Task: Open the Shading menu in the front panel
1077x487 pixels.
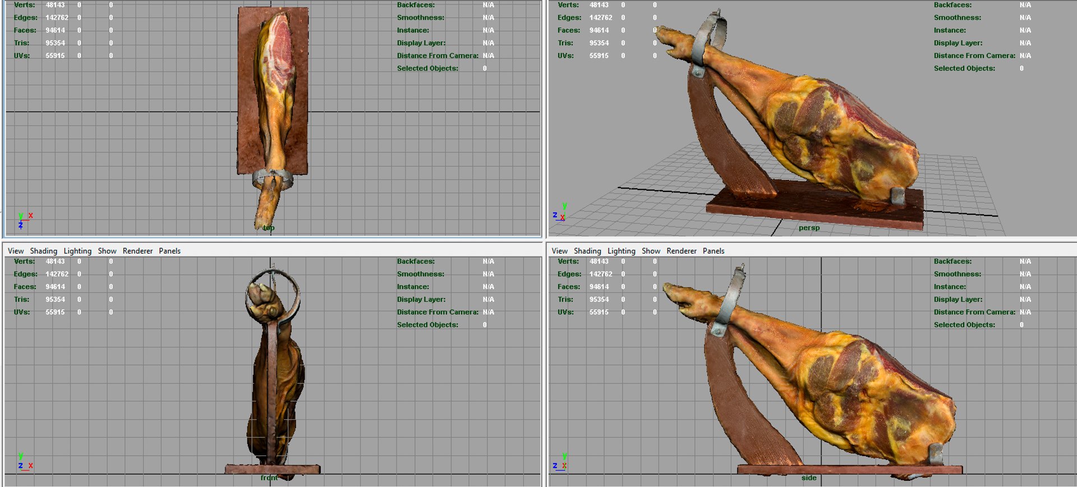Action: pyautogui.click(x=44, y=251)
